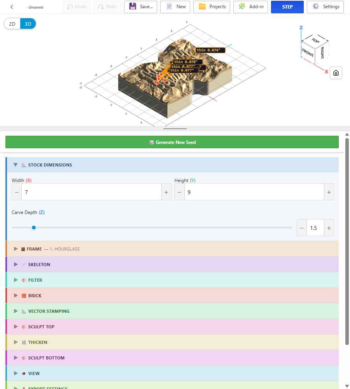The width and height of the screenshot is (350, 389).
Task: Click the Brick section icon
Action: pyautogui.click(x=24, y=296)
